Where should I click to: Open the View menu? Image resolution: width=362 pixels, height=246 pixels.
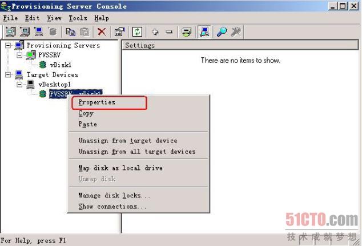tap(54, 18)
